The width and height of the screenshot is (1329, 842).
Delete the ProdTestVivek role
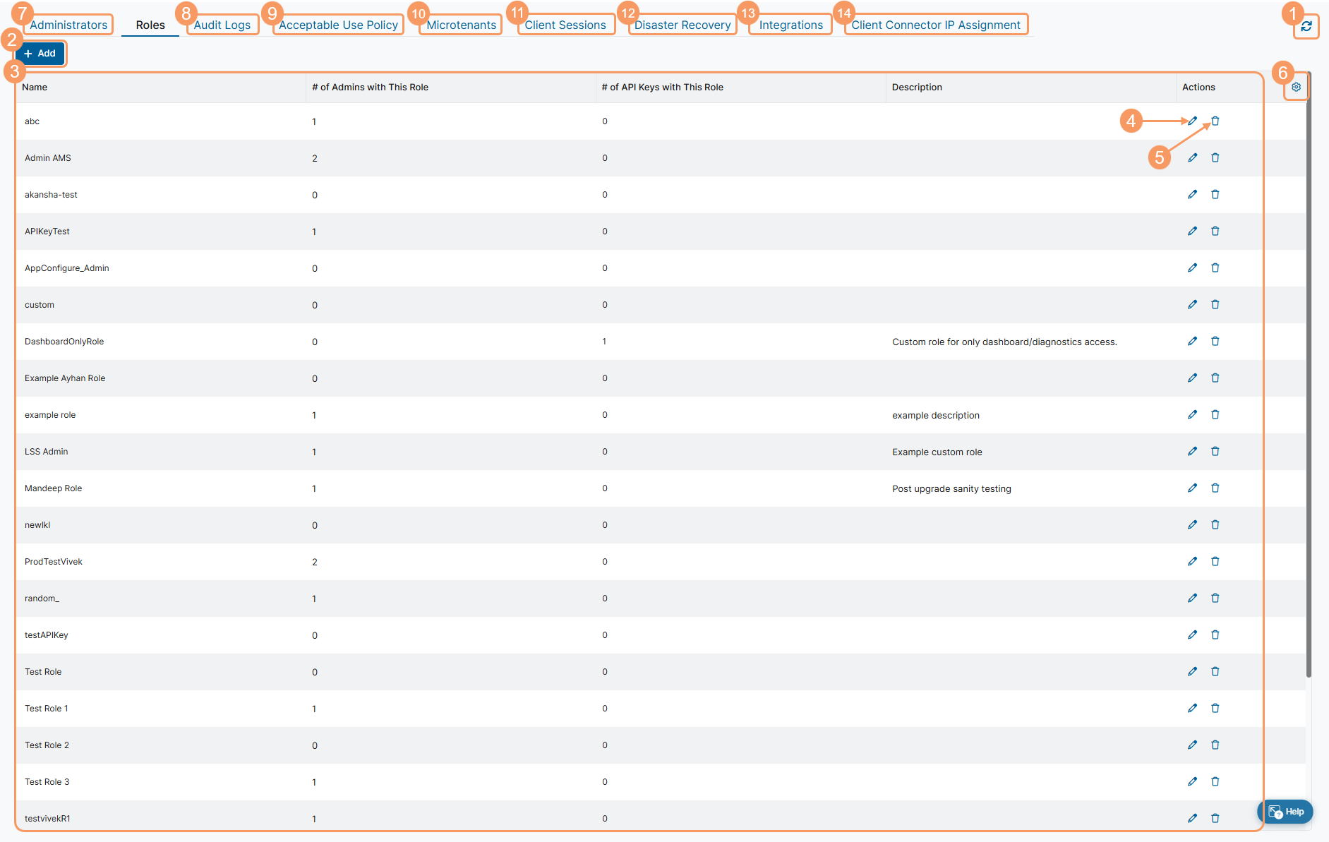[1215, 562]
